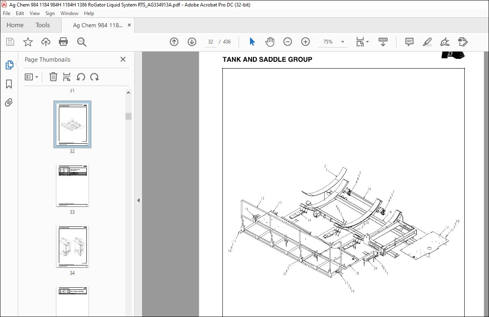
Task: Click thumbnails scrollbar up arrow
Action: point(129,93)
